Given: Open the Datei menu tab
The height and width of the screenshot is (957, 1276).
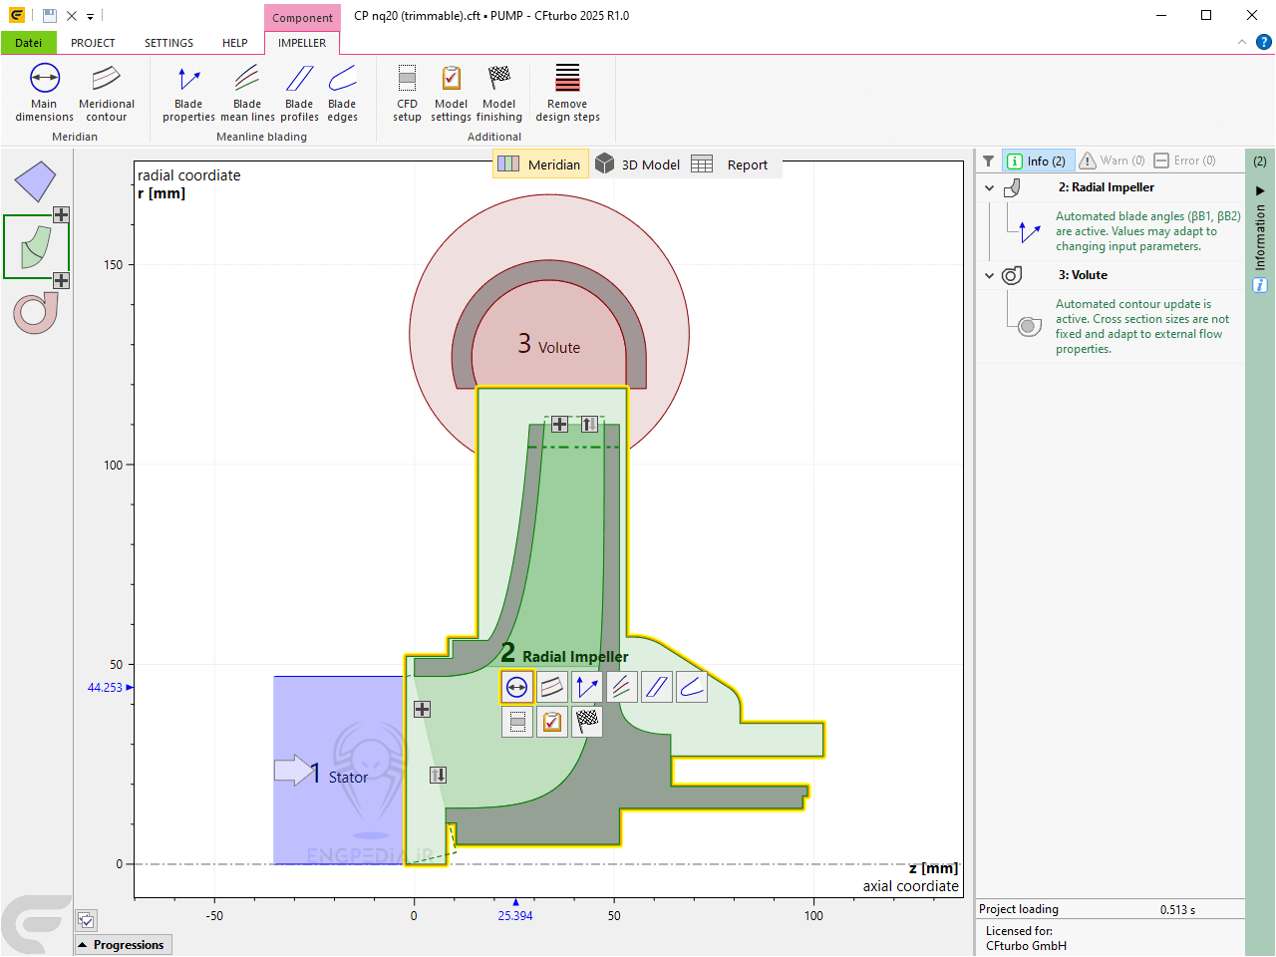Looking at the screenshot, I should [x=29, y=43].
